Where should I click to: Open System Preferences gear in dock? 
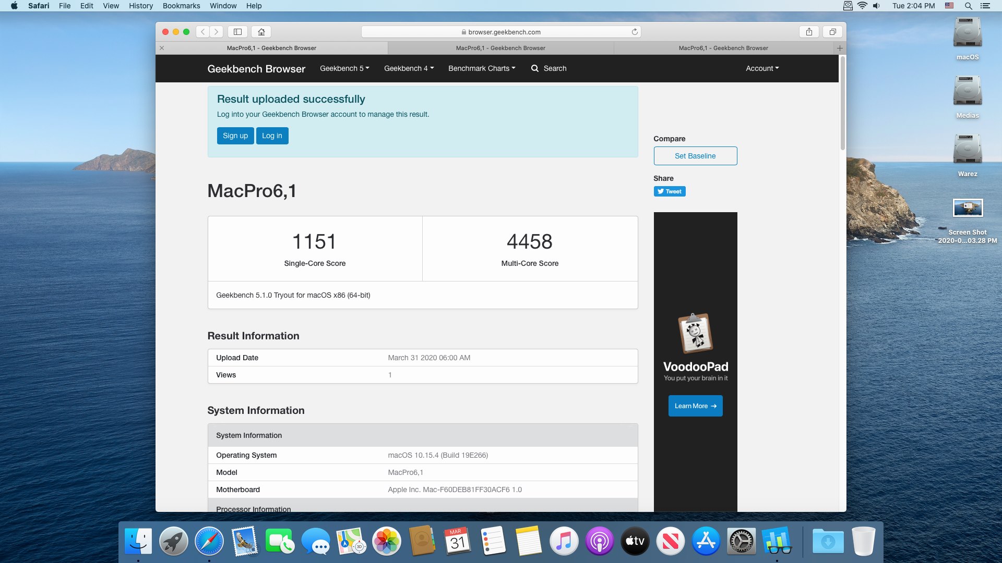[742, 542]
